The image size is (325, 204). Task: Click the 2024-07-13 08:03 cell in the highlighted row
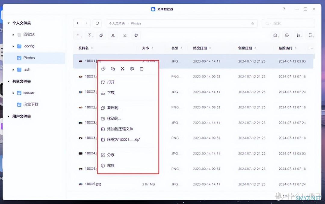tap(292, 61)
